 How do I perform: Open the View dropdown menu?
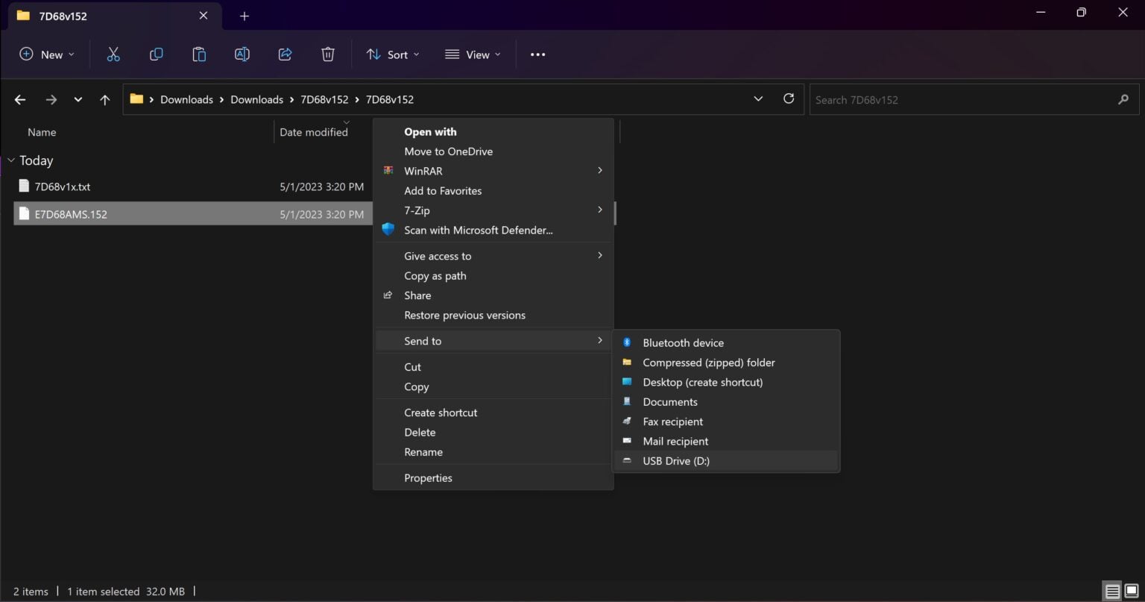coord(473,54)
